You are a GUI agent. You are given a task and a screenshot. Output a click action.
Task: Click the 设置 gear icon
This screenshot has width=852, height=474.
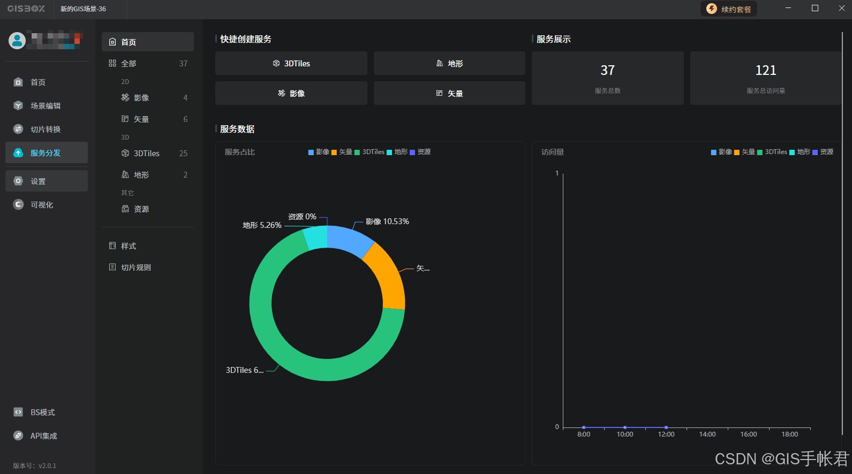[18, 181]
